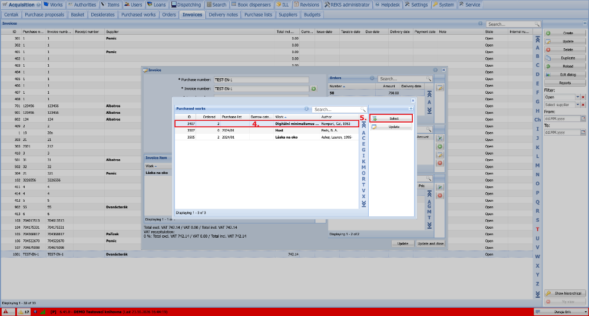589x316 pixels.
Task: Open the REKS administrator tab
Action: [348, 5]
